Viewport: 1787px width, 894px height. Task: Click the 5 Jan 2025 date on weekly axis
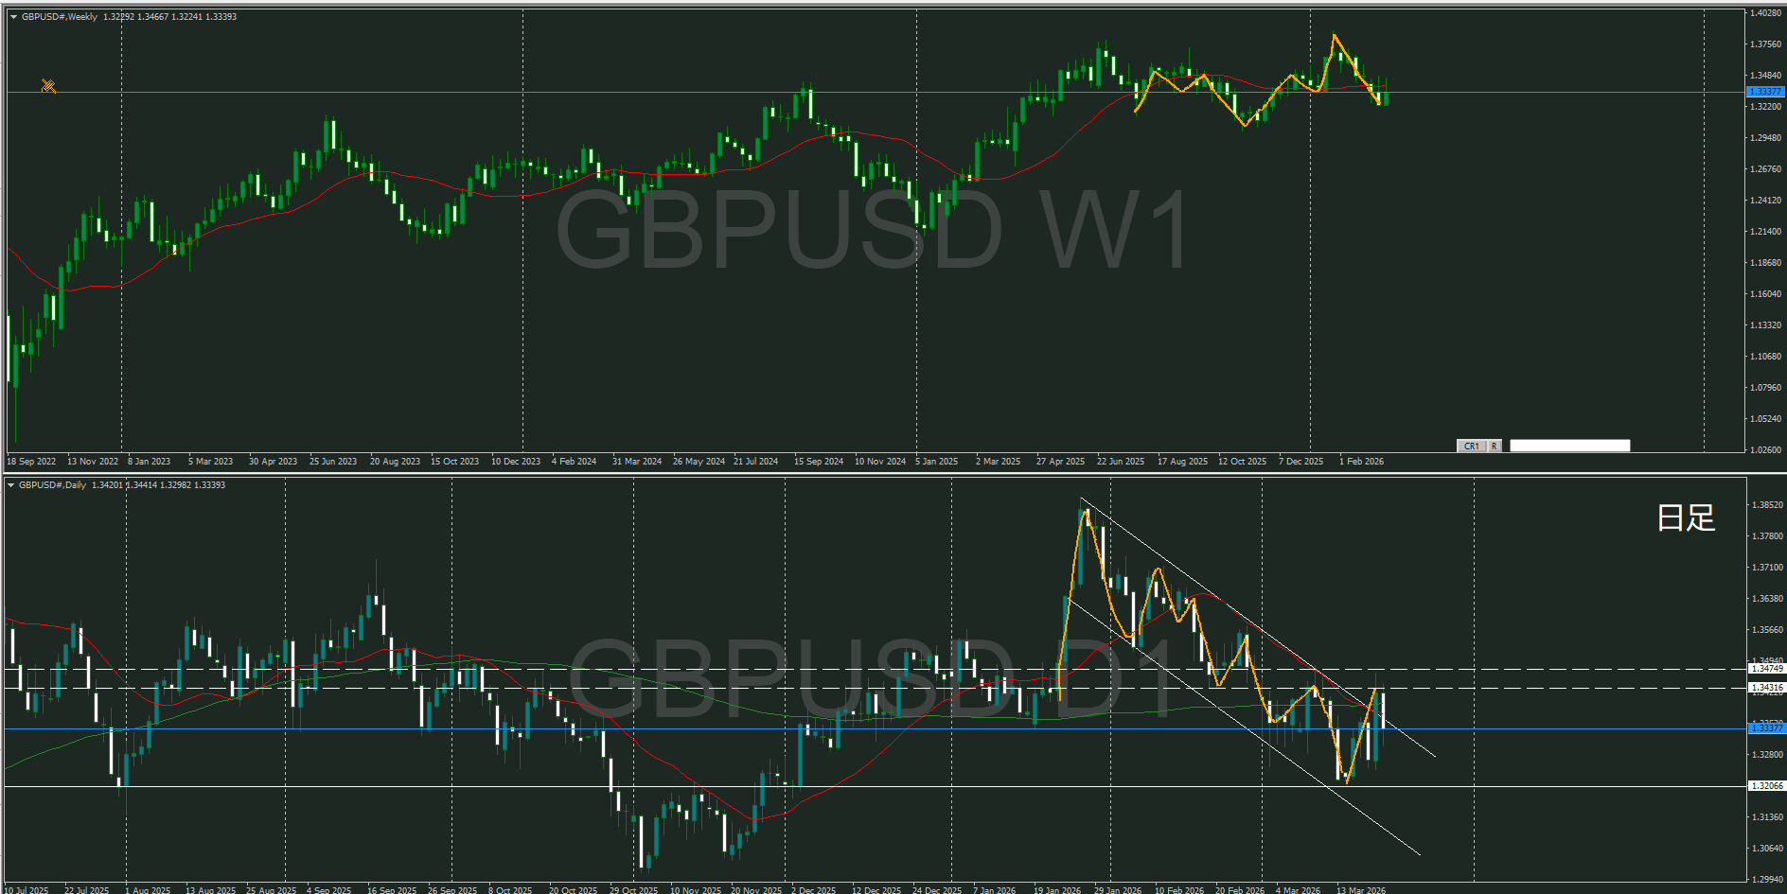pos(937,462)
